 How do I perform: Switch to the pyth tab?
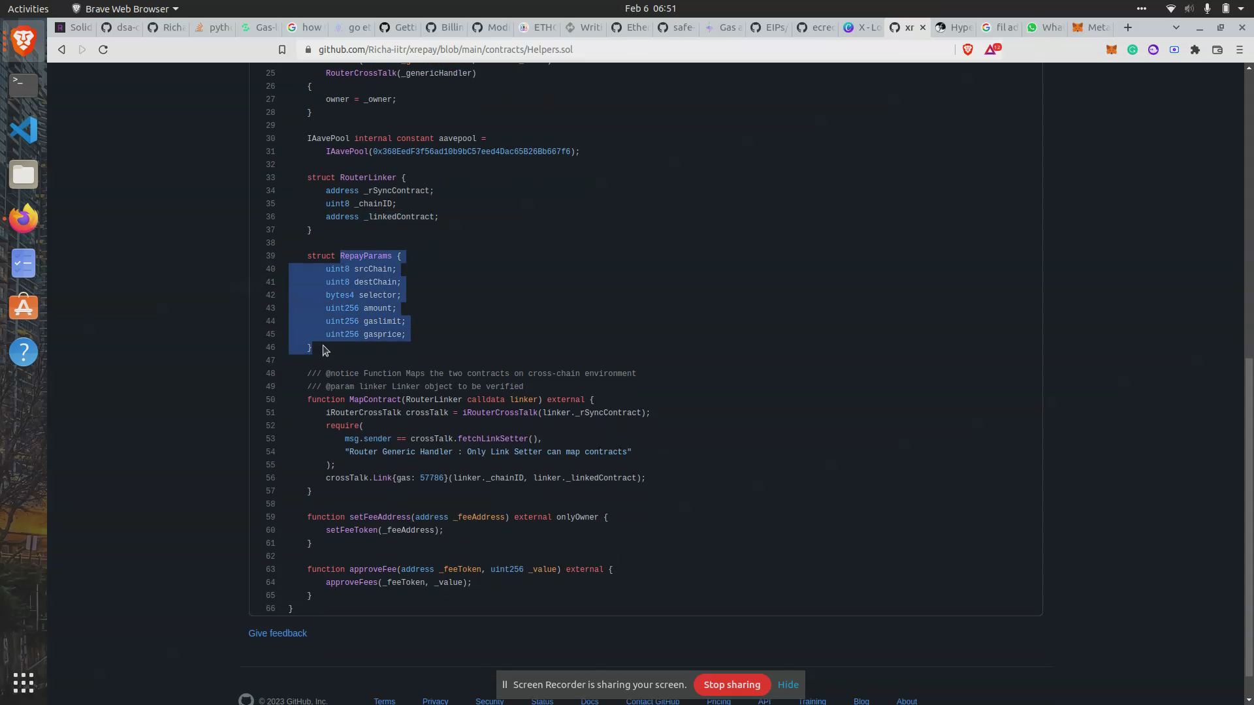(x=213, y=27)
